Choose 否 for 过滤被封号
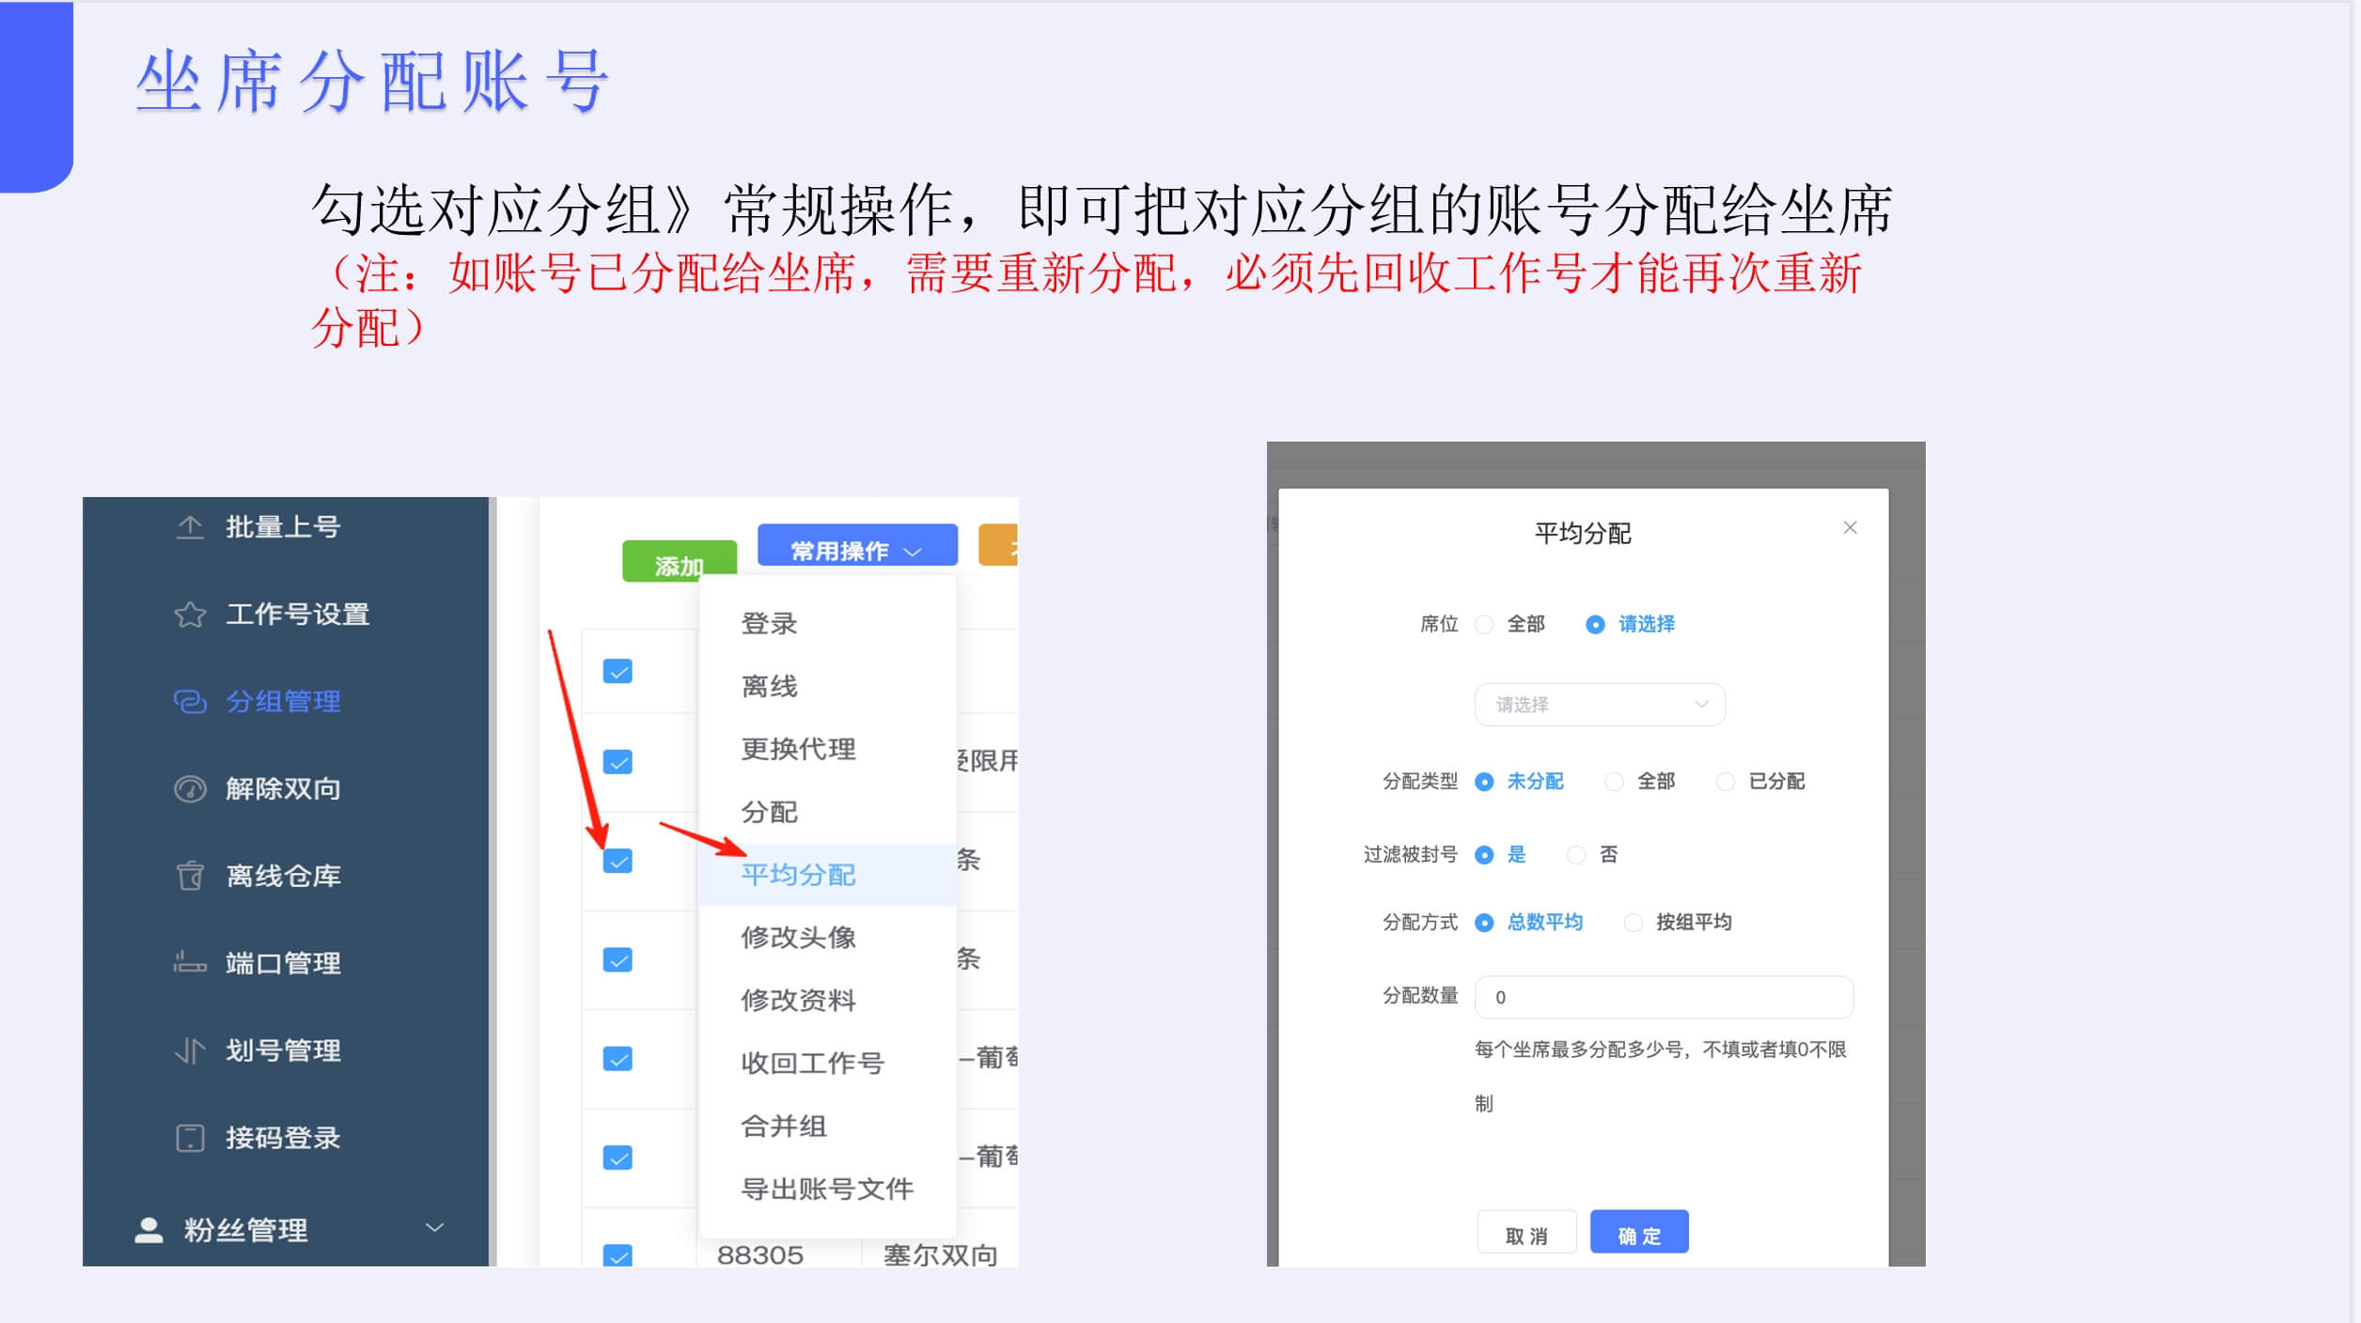The image size is (2361, 1323). click(x=1575, y=854)
